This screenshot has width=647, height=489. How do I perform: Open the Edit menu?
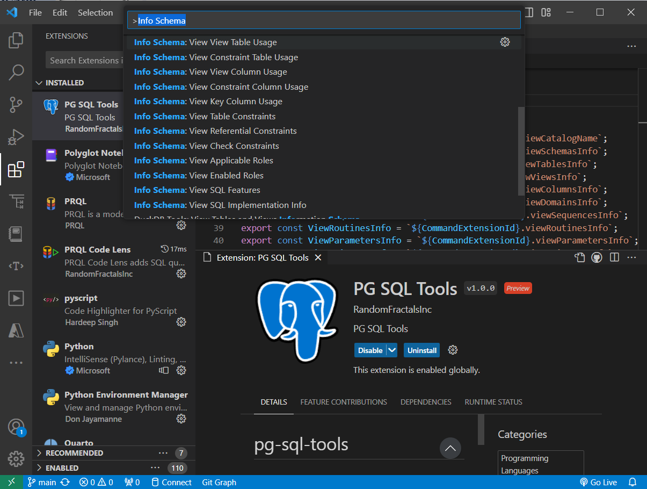point(60,12)
